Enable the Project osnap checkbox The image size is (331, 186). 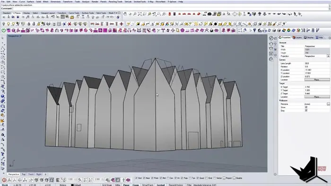pyautogui.click(x=224, y=178)
